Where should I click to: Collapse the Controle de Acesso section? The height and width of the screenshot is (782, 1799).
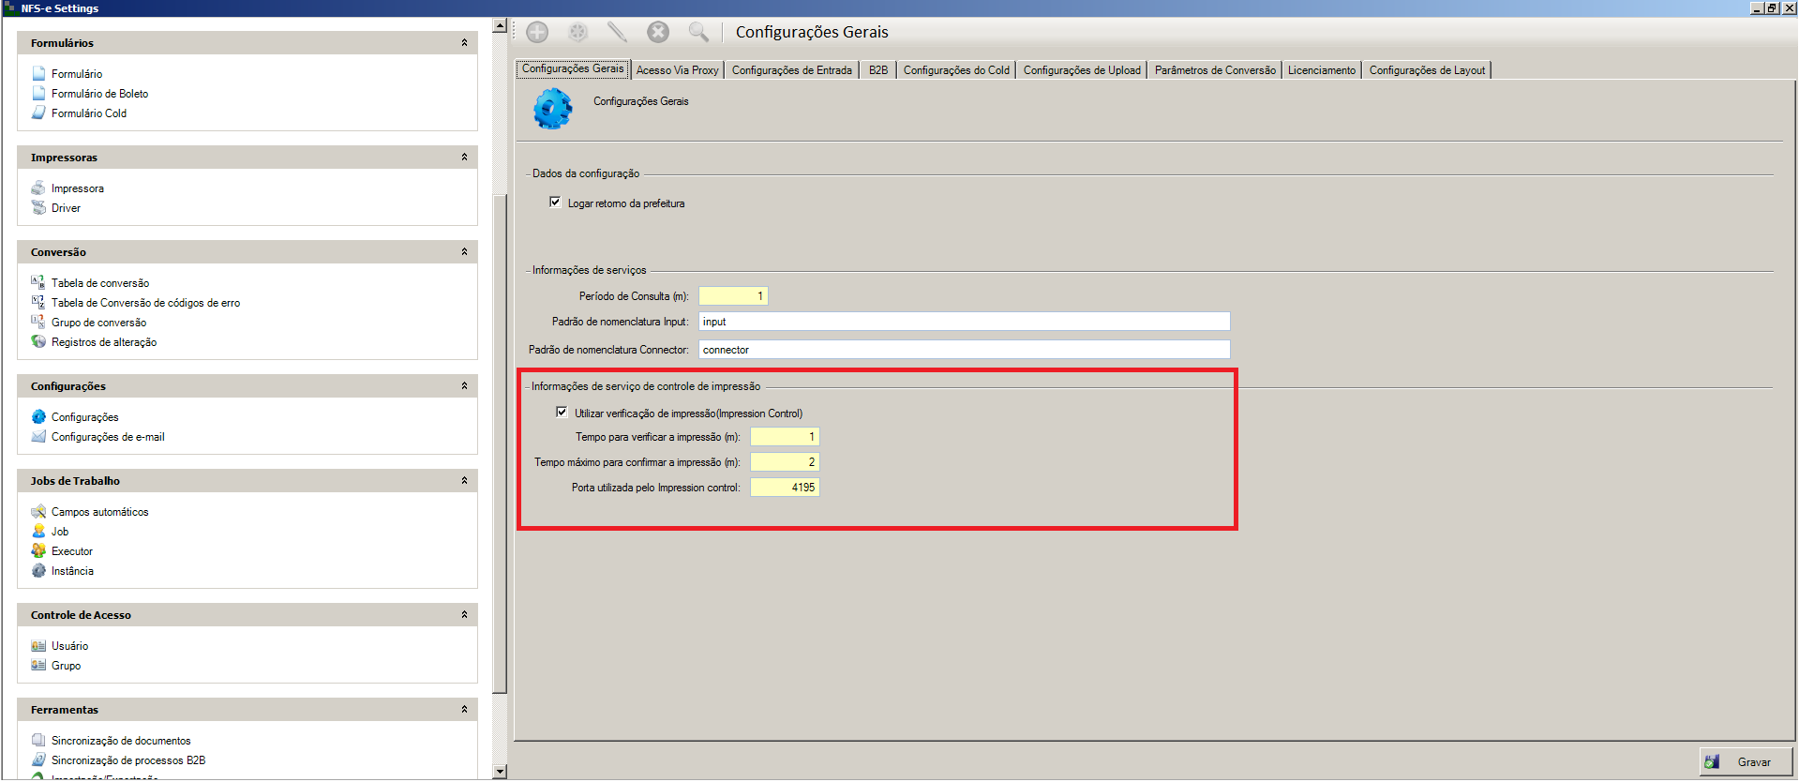(x=464, y=614)
